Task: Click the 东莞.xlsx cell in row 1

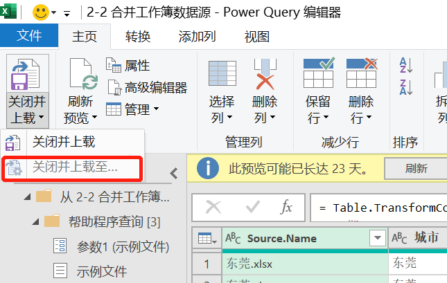Action: (x=305, y=264)
